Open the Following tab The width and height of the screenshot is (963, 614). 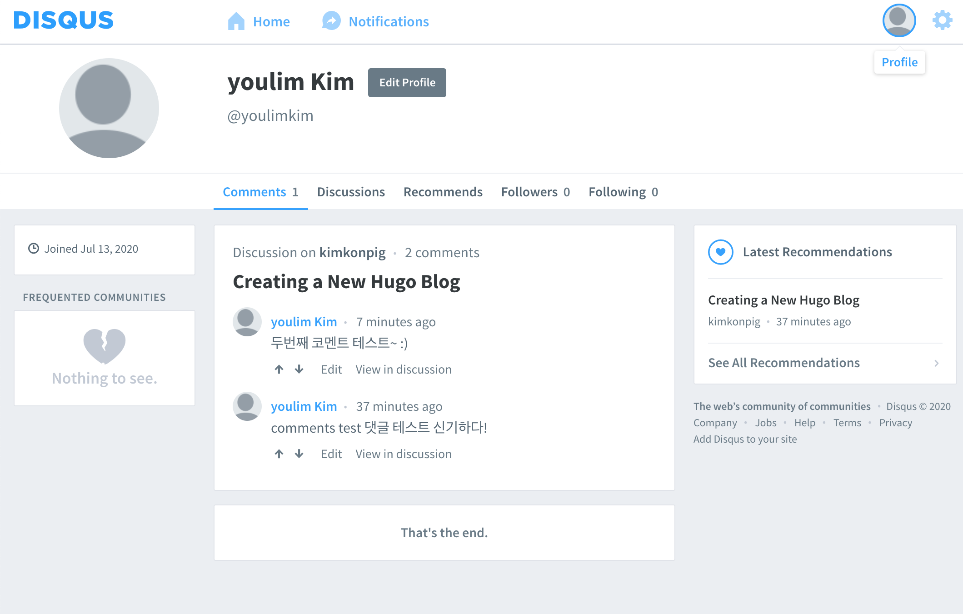[x=624, y=192]
